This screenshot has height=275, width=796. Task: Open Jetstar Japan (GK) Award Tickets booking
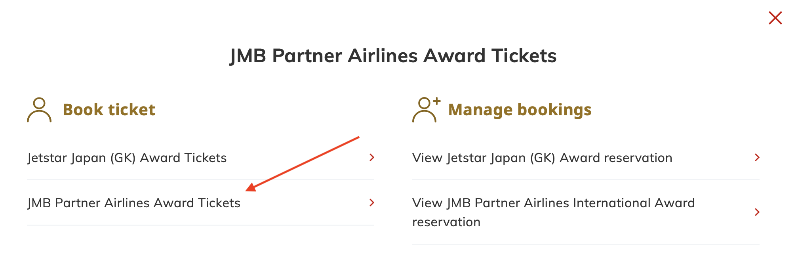pyautogui.click(x=127, y=158)
